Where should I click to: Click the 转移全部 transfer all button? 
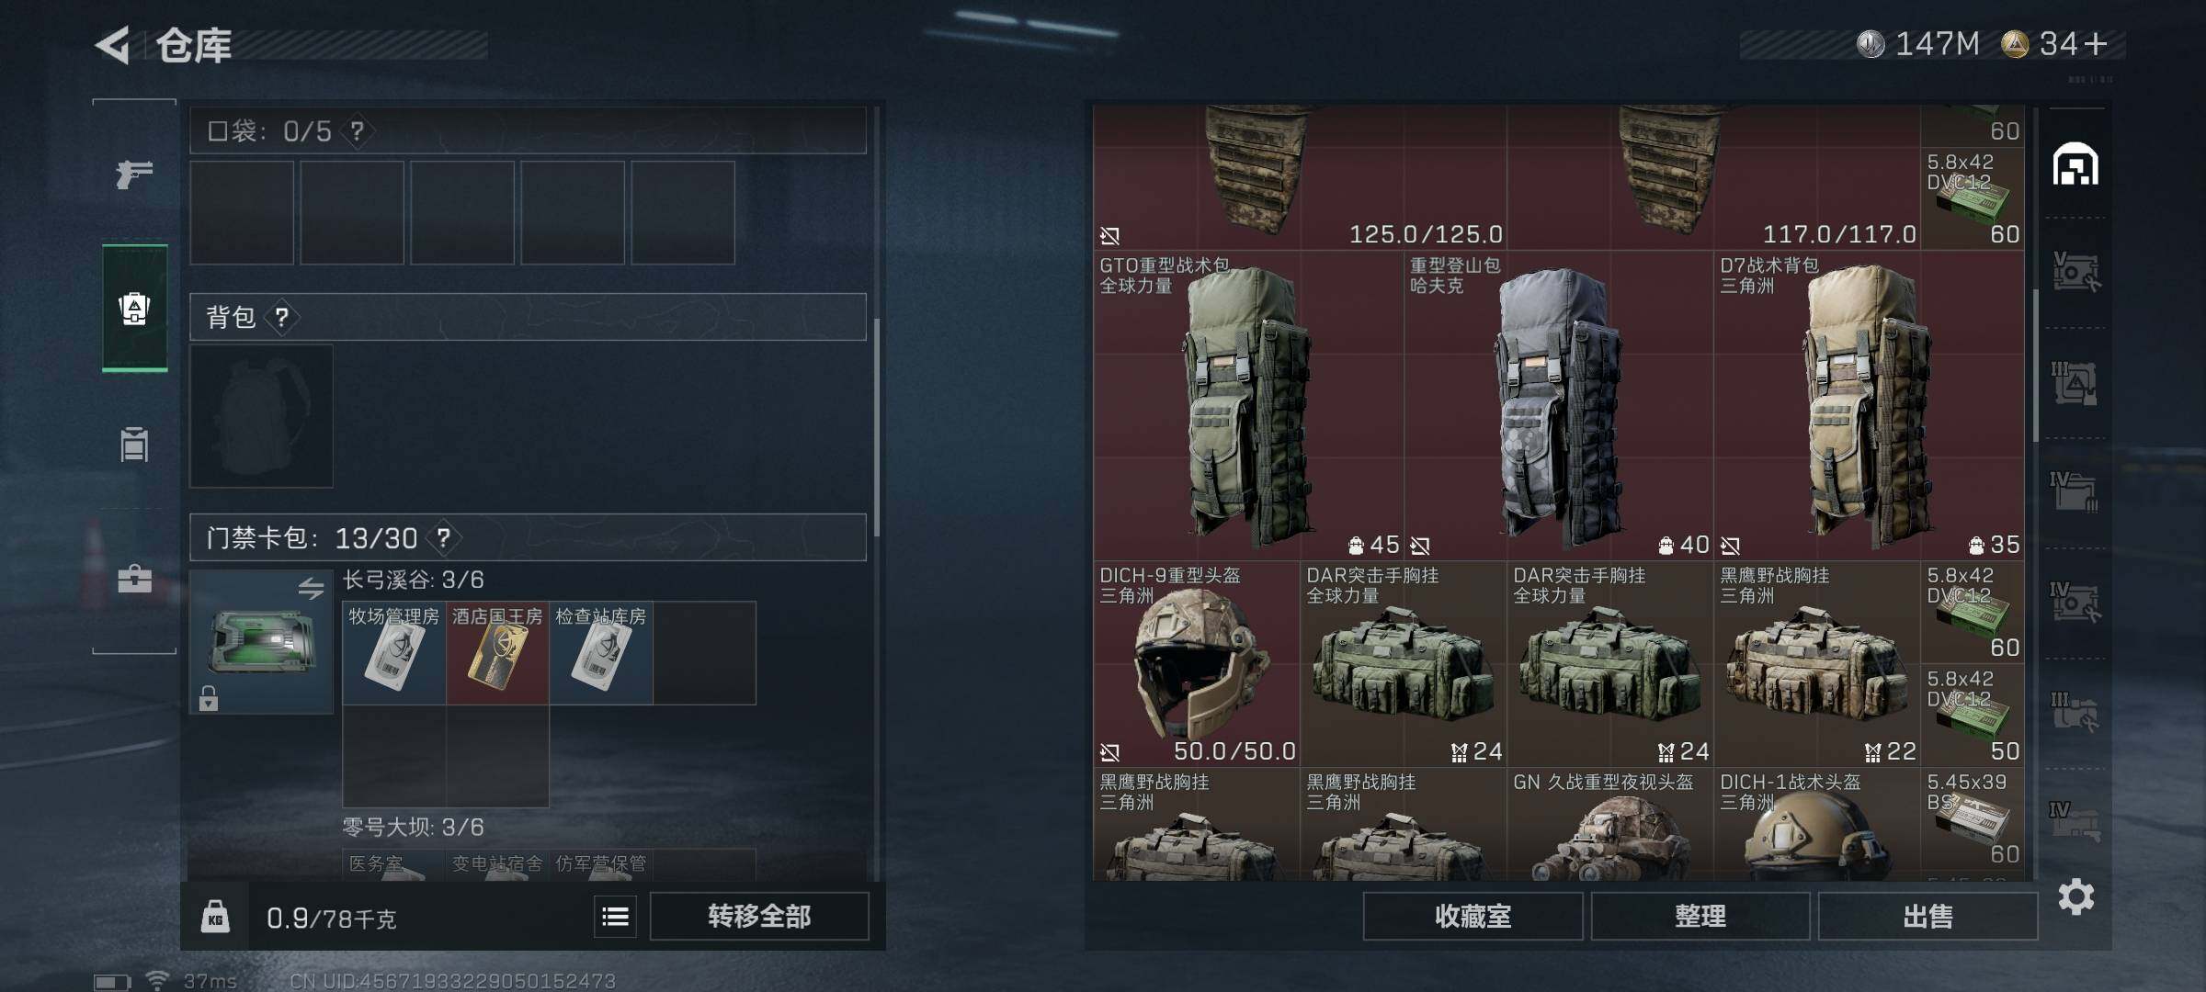[x=759, y=916]
